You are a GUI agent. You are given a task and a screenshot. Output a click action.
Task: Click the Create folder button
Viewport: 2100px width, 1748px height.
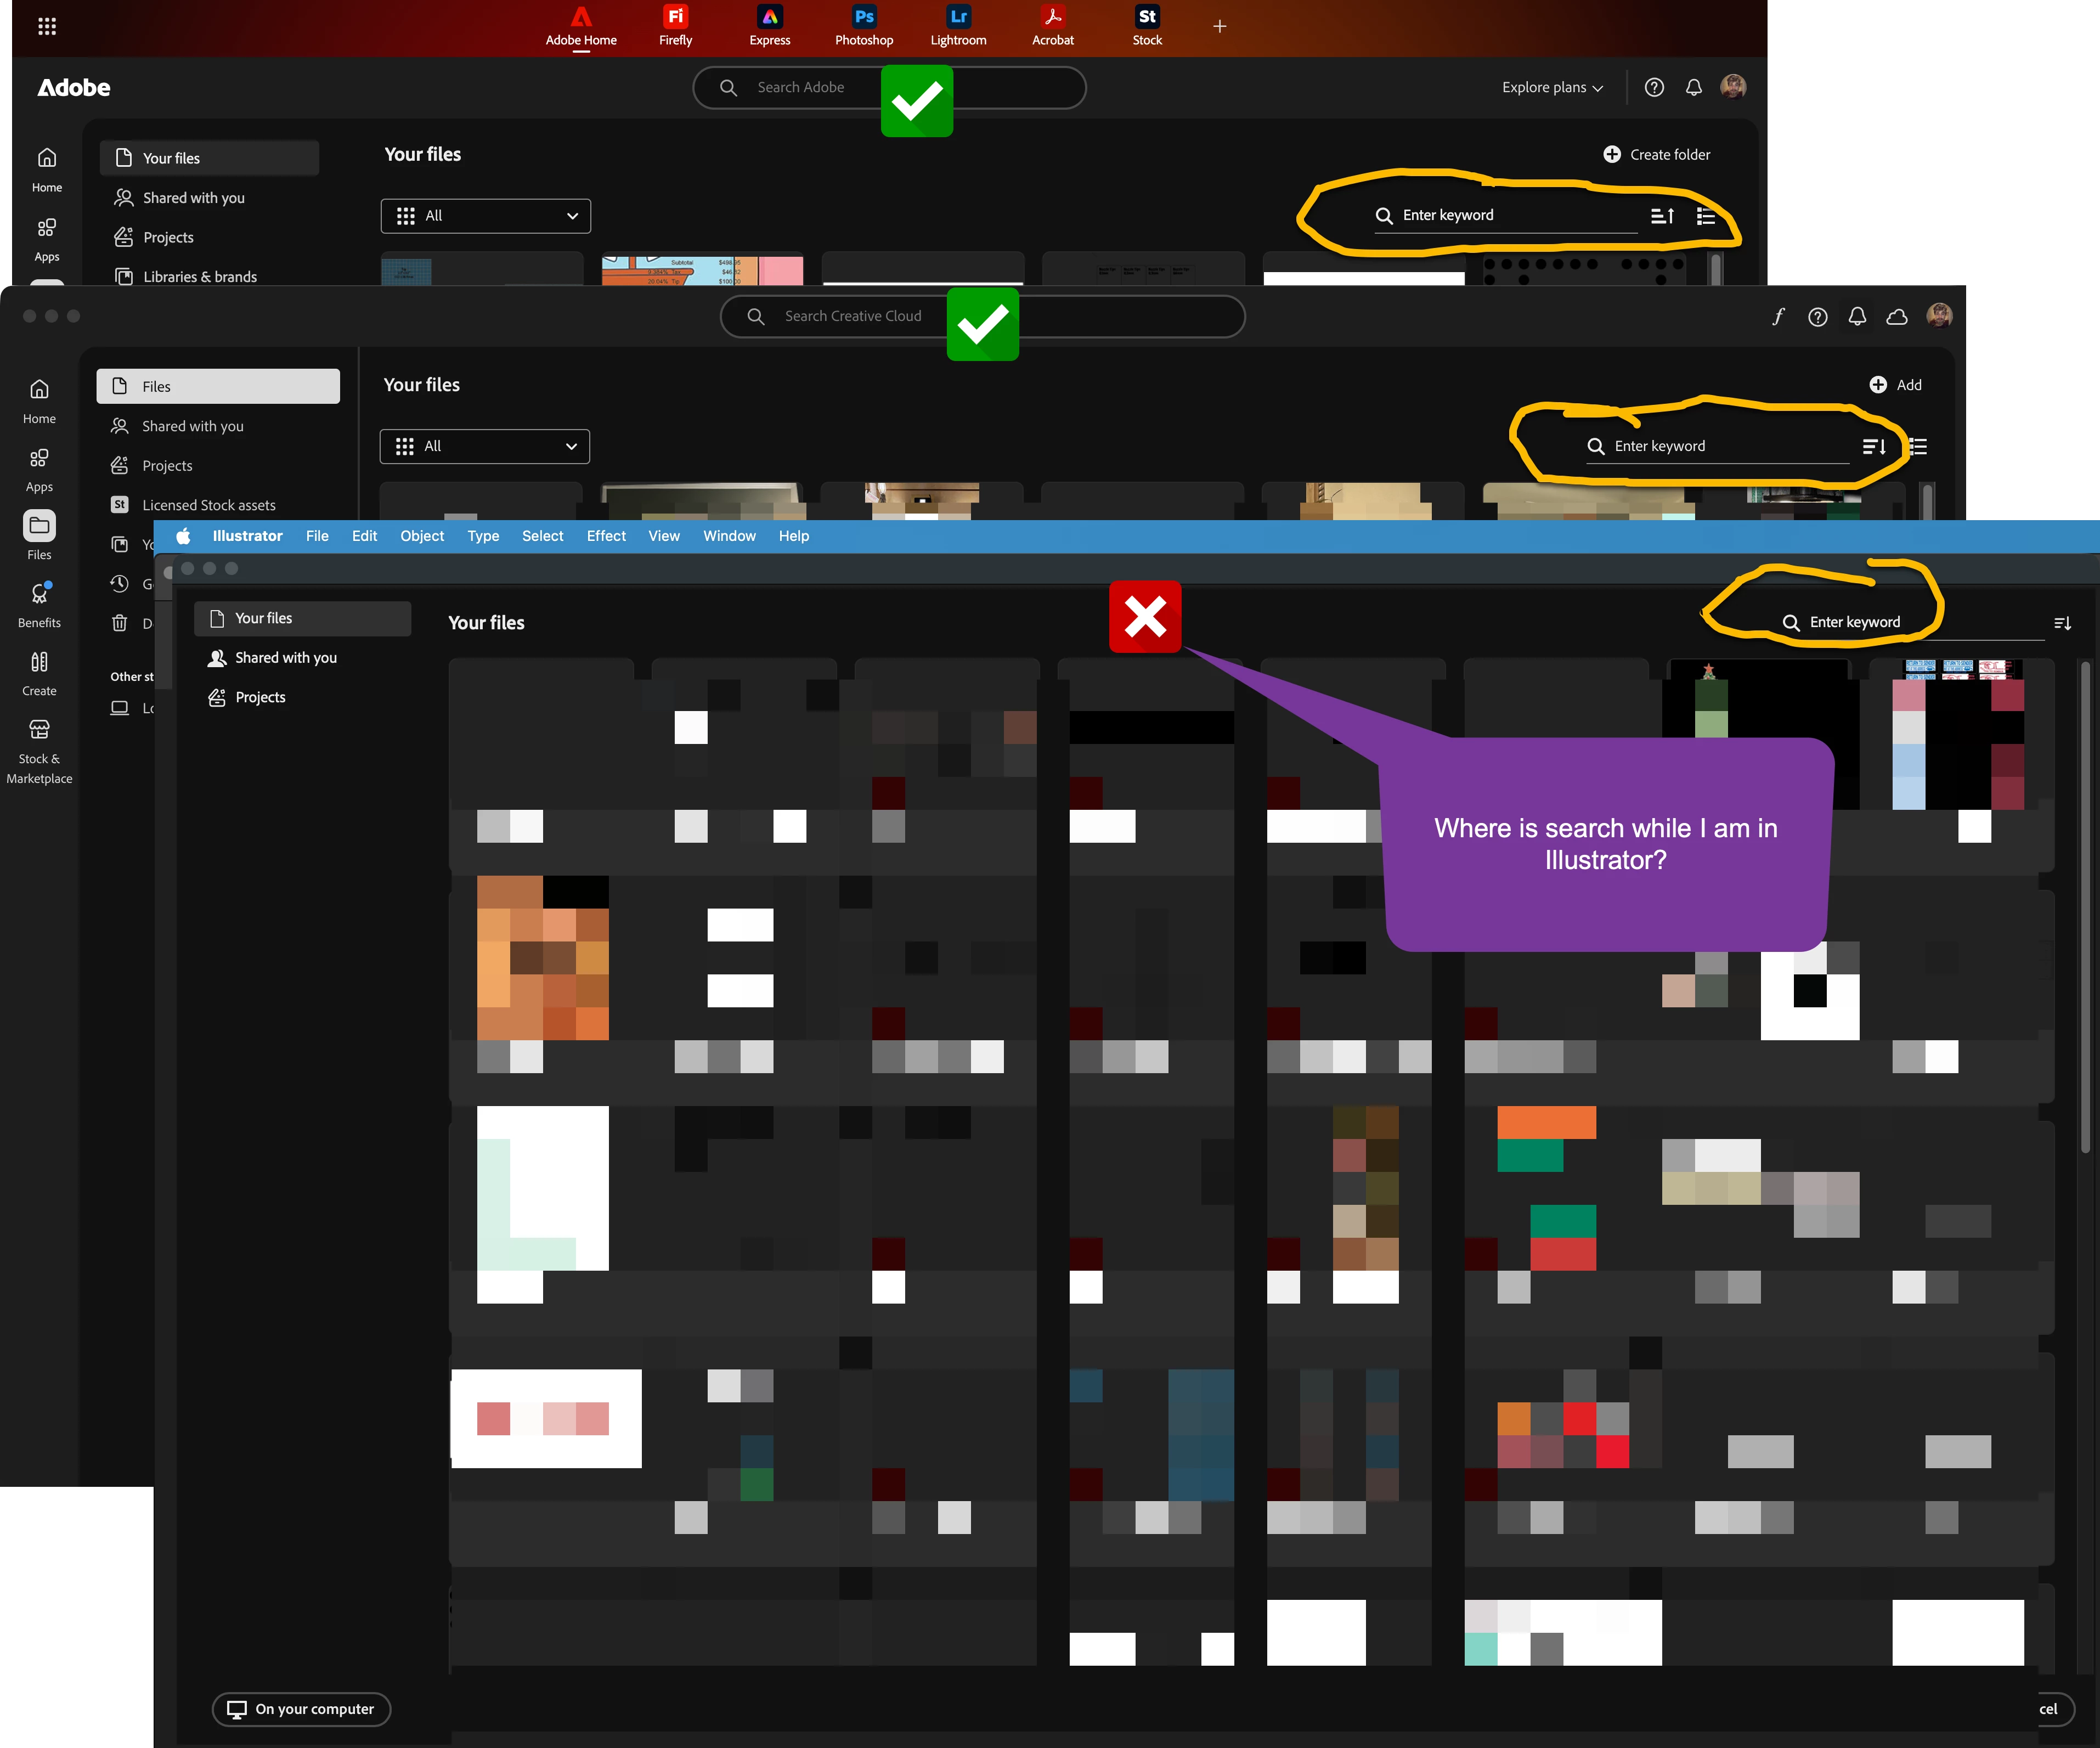tap(1657, 155)
